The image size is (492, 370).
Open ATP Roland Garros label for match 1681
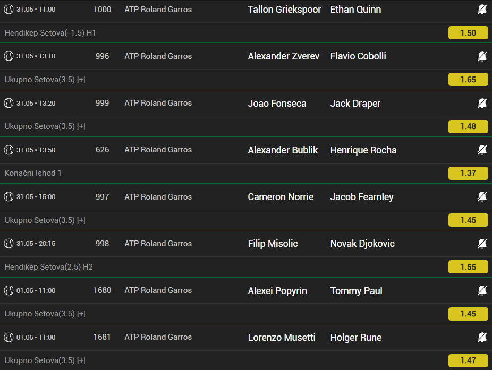click(x=158, y=337)
